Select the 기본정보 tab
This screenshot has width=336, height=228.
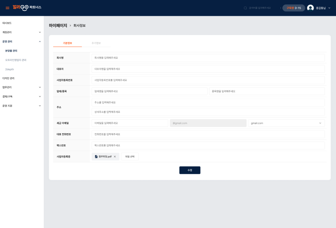coord(67,43)
